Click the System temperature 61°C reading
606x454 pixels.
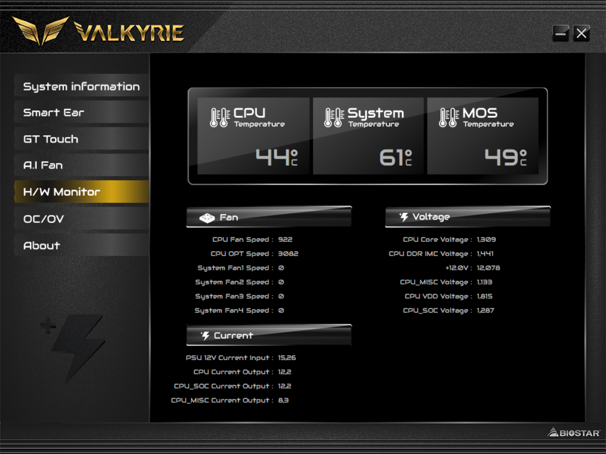396,157
